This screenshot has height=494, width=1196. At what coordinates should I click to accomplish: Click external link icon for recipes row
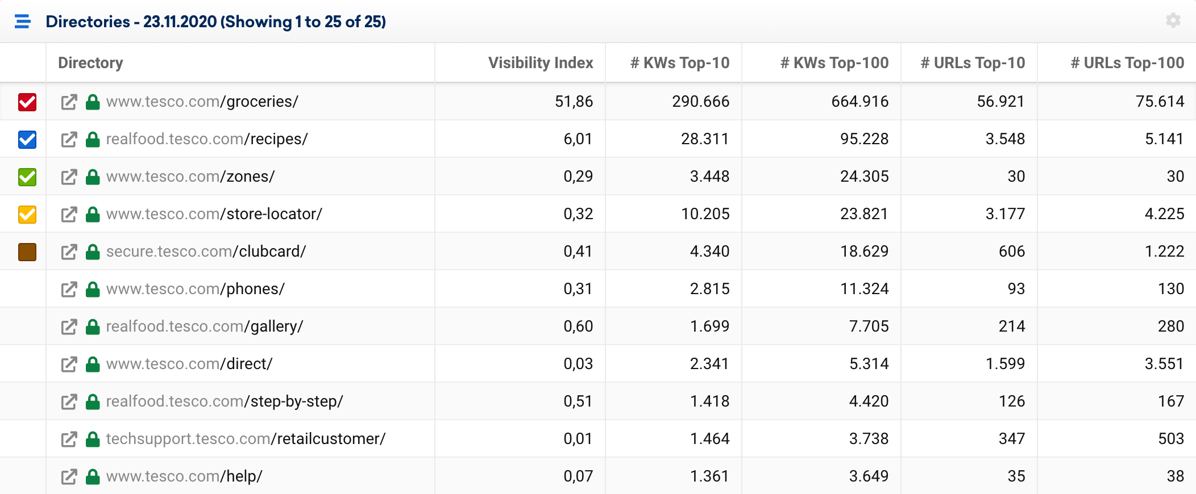coord(69,140)
